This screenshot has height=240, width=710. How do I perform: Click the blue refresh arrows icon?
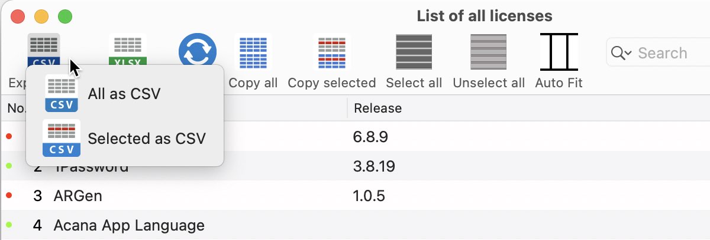coord(198,52)
